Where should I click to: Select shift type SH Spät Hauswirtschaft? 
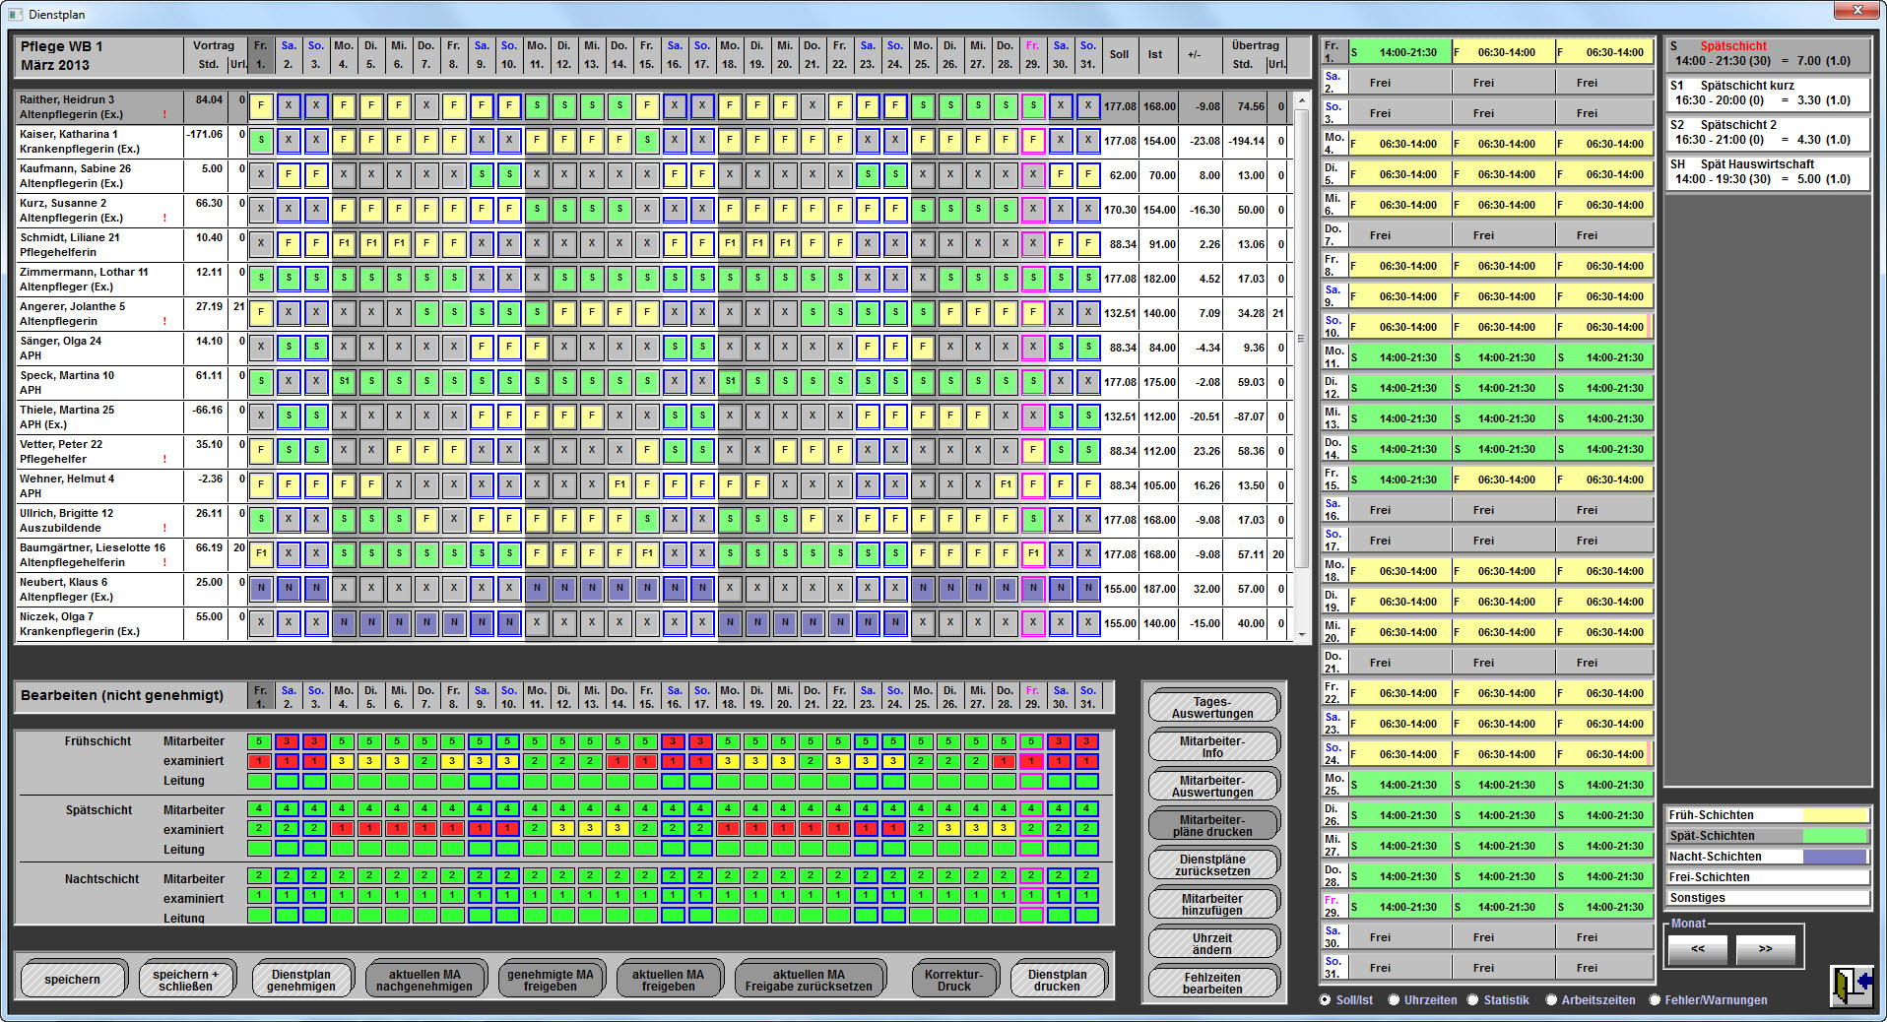click(x=1768, y=172)
